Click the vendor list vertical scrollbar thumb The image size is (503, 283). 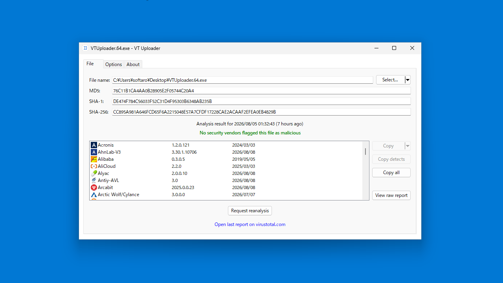pyautogui.click(x=365, y=151)
